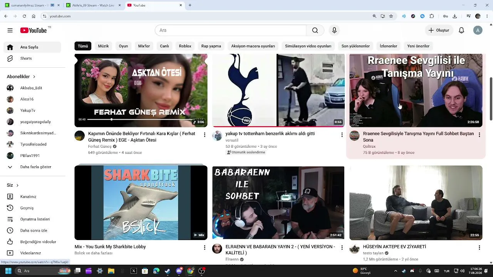Viewport: 493px width, 277px height.
Task: Start voice search with the microphone
Action: point(334,30)
